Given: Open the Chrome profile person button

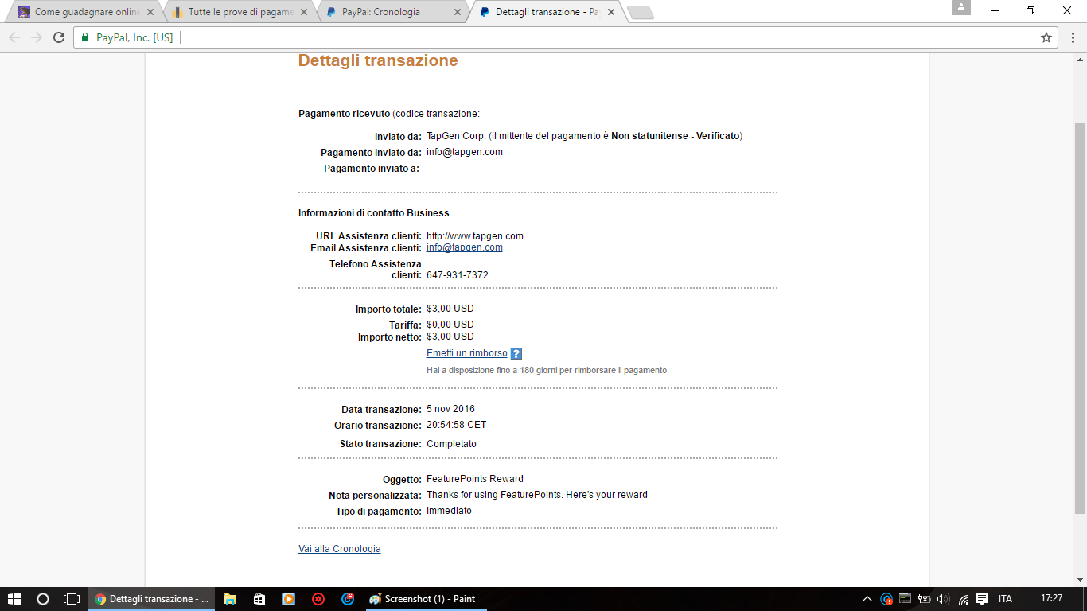Looking at the screenshot, I should pos(961,8).
